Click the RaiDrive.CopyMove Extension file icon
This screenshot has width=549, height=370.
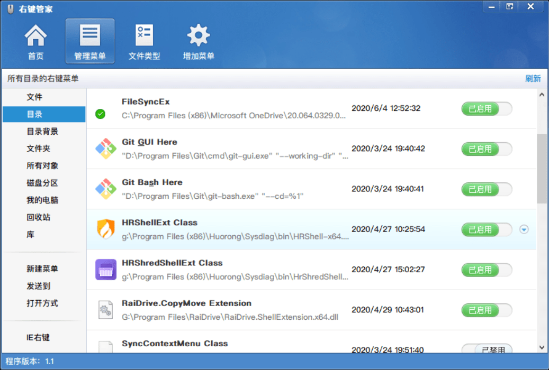click(x=105, y=310)
